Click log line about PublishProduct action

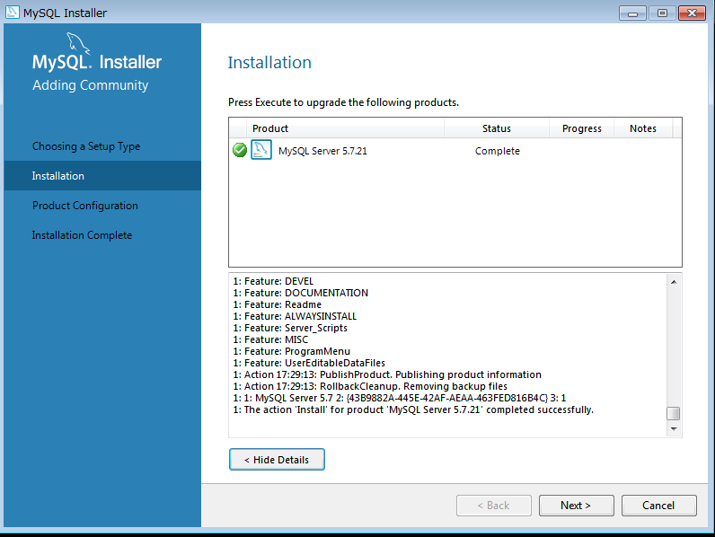point(387,374)
